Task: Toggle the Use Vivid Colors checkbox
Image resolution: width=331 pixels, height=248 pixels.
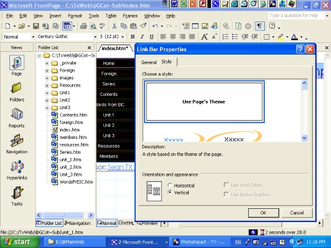Action: click(x=227, y=185)
